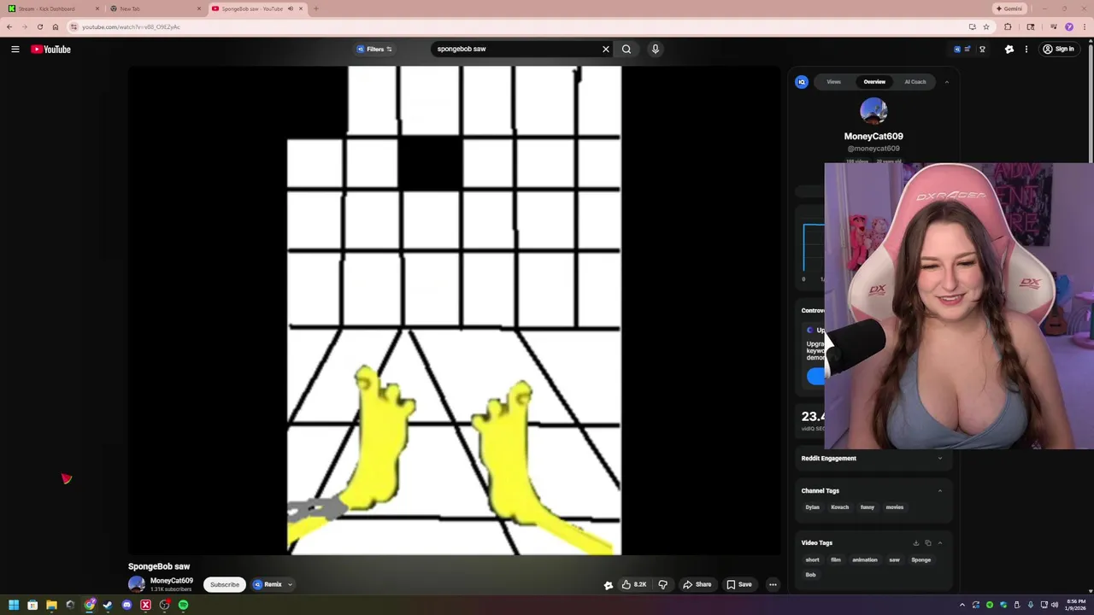Select the 'Dylan' channel tag
1094x615 pixels.
click(x=812, y=507)
